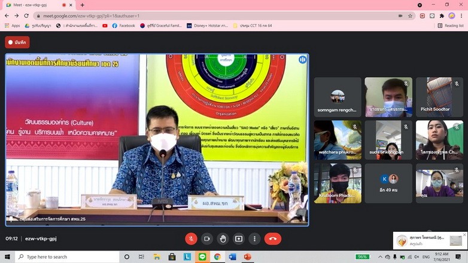Viewport: 468px width, 263px height.
Task: Open a new browser tab
Action: coord(83,5)
